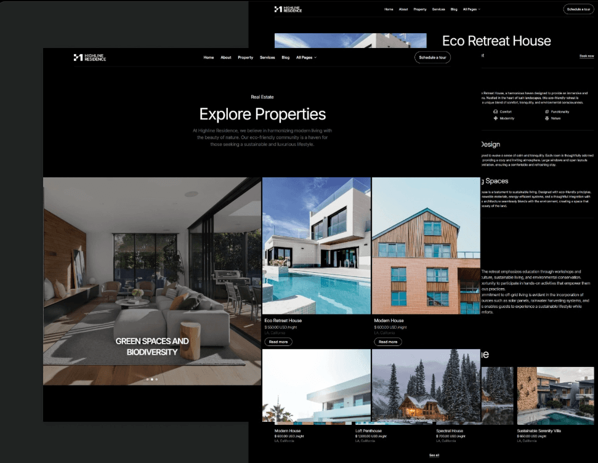This screenshot has width=598, height=463.
Task: Click Read more under Modern House card
Action: click(388, 342)
